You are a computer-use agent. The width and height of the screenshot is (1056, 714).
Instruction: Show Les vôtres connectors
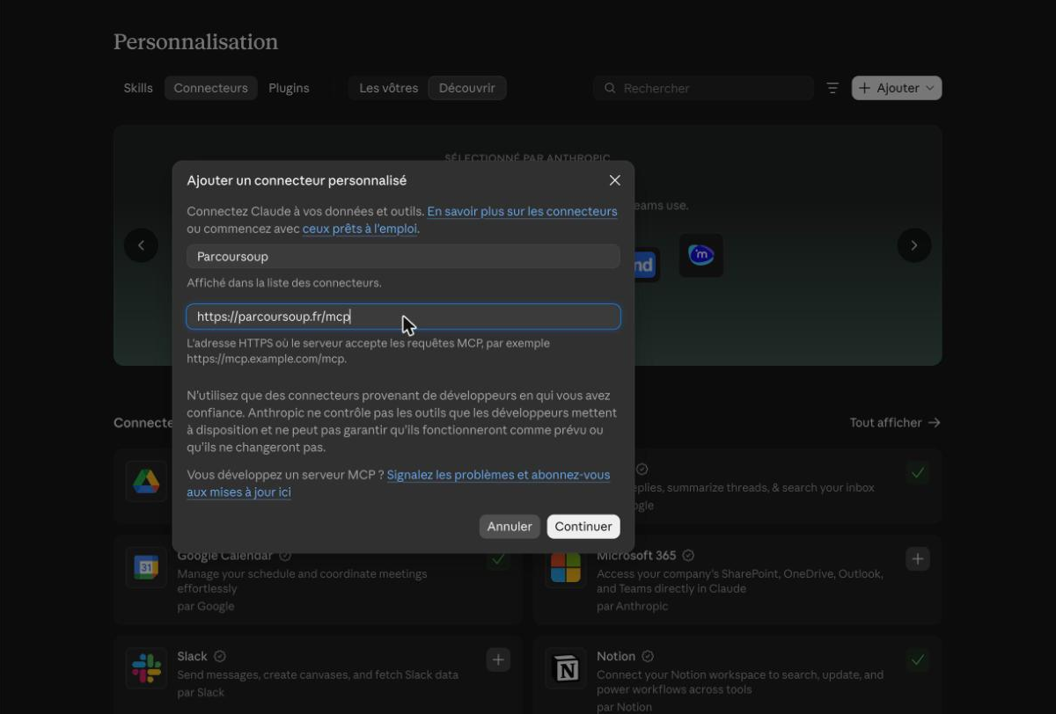click(x=389, y=88)
